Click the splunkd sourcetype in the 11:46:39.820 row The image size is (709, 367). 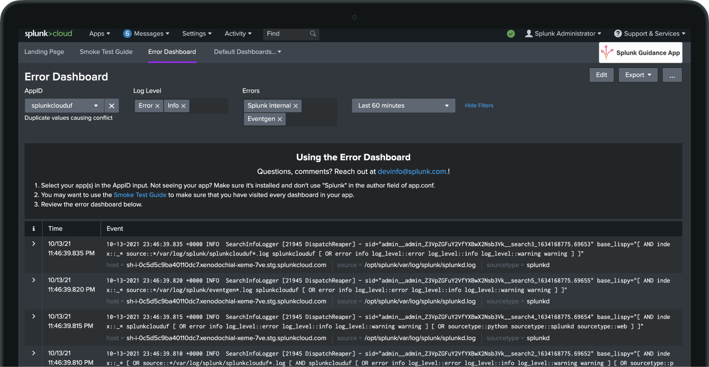point(538,301)
